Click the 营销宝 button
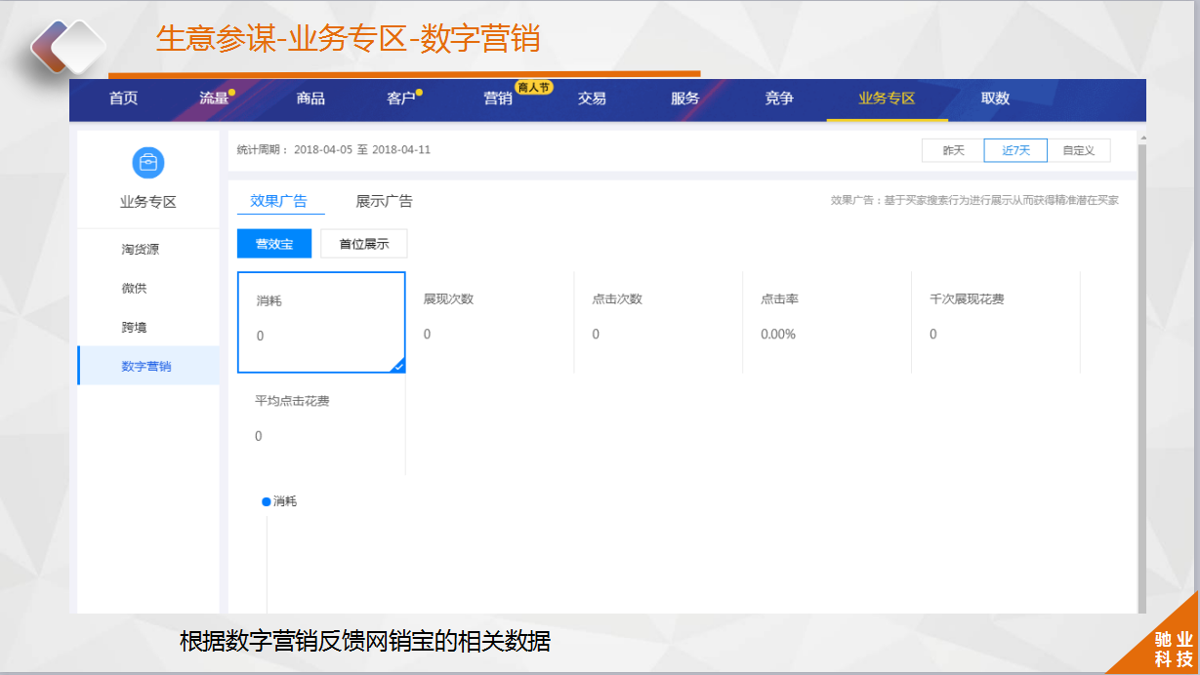The width and height of the screenshot is (1200, 675). (x=274, y=244)
